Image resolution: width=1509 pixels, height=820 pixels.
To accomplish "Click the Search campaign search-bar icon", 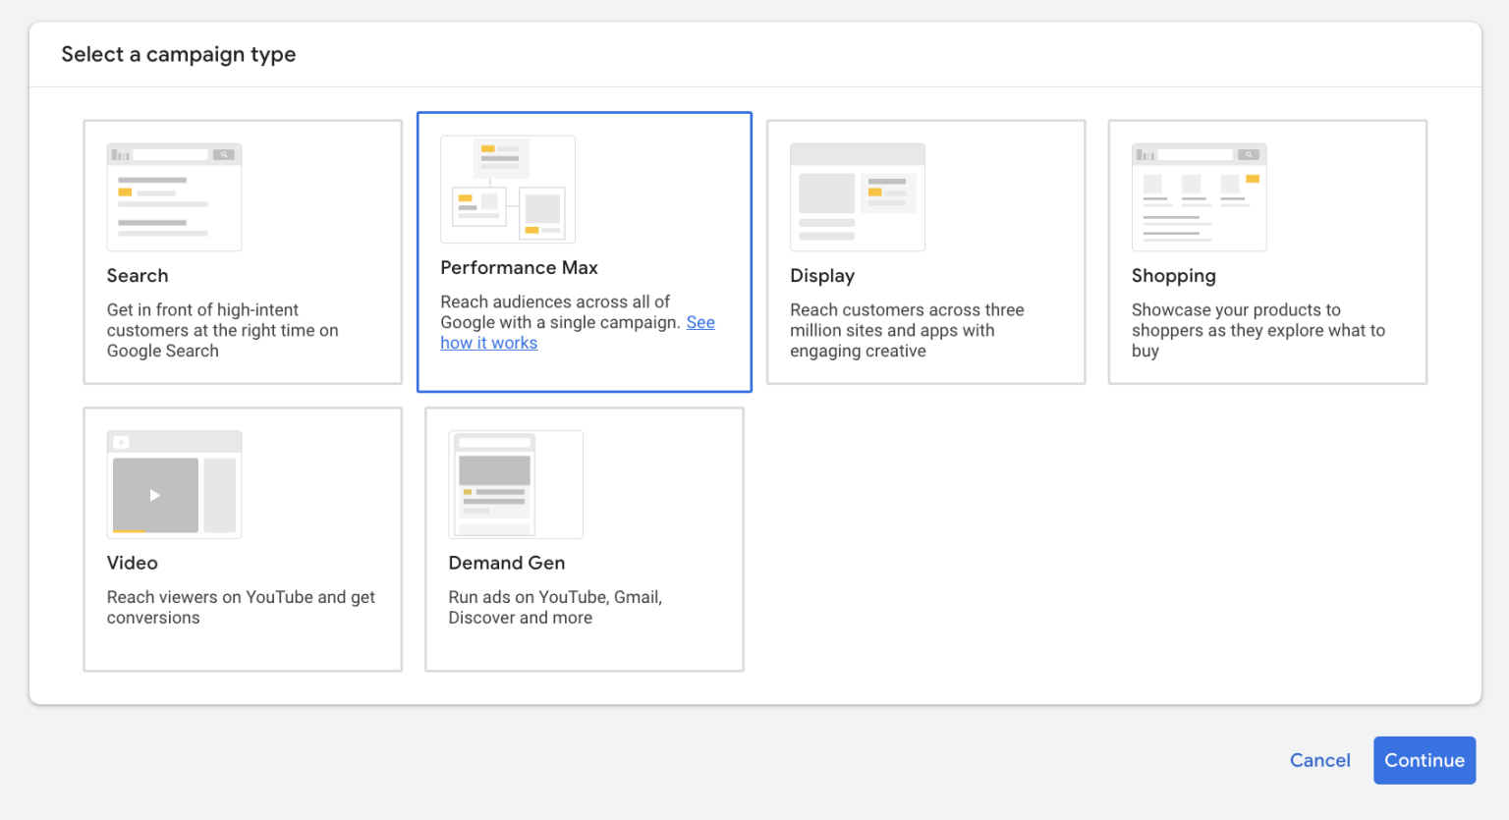I will pos(174,153).
